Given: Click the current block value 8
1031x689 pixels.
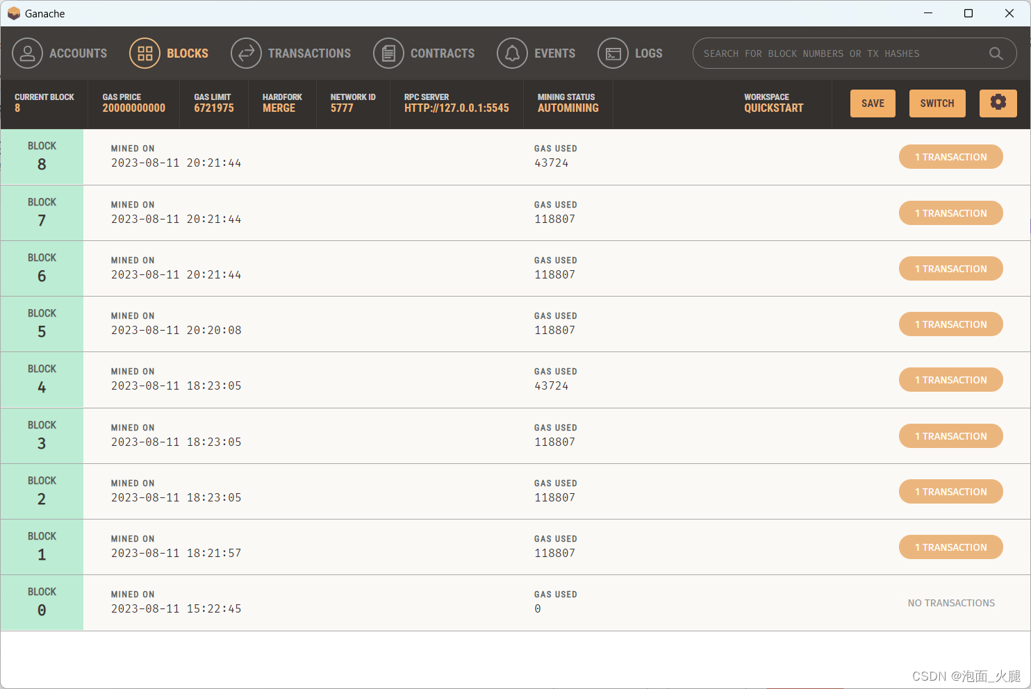Looking at the screenshot, I should [17, 108].
